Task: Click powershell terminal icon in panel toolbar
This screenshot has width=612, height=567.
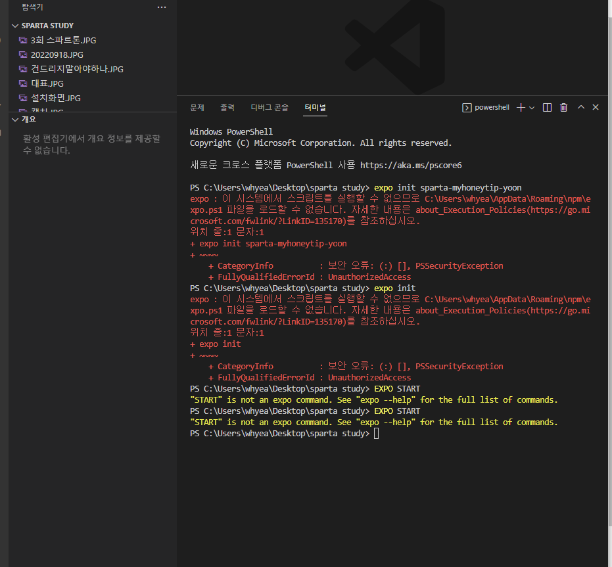Action: tap(467, 108)
